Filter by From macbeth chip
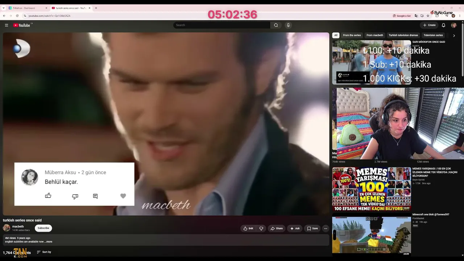 [375, 35]
